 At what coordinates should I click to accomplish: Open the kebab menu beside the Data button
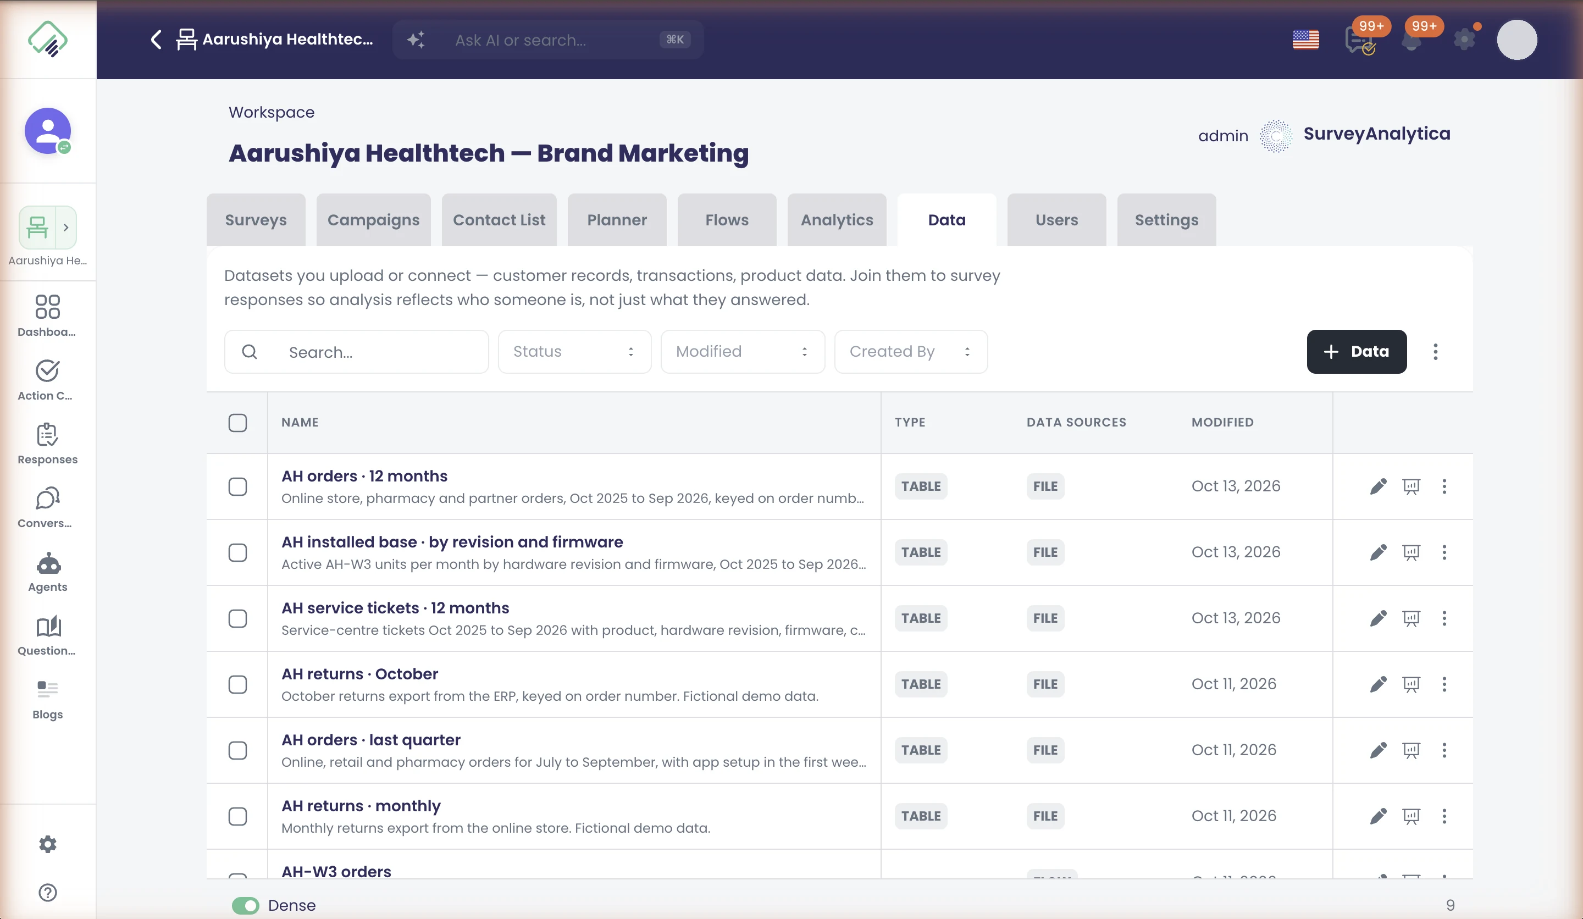1435,352
